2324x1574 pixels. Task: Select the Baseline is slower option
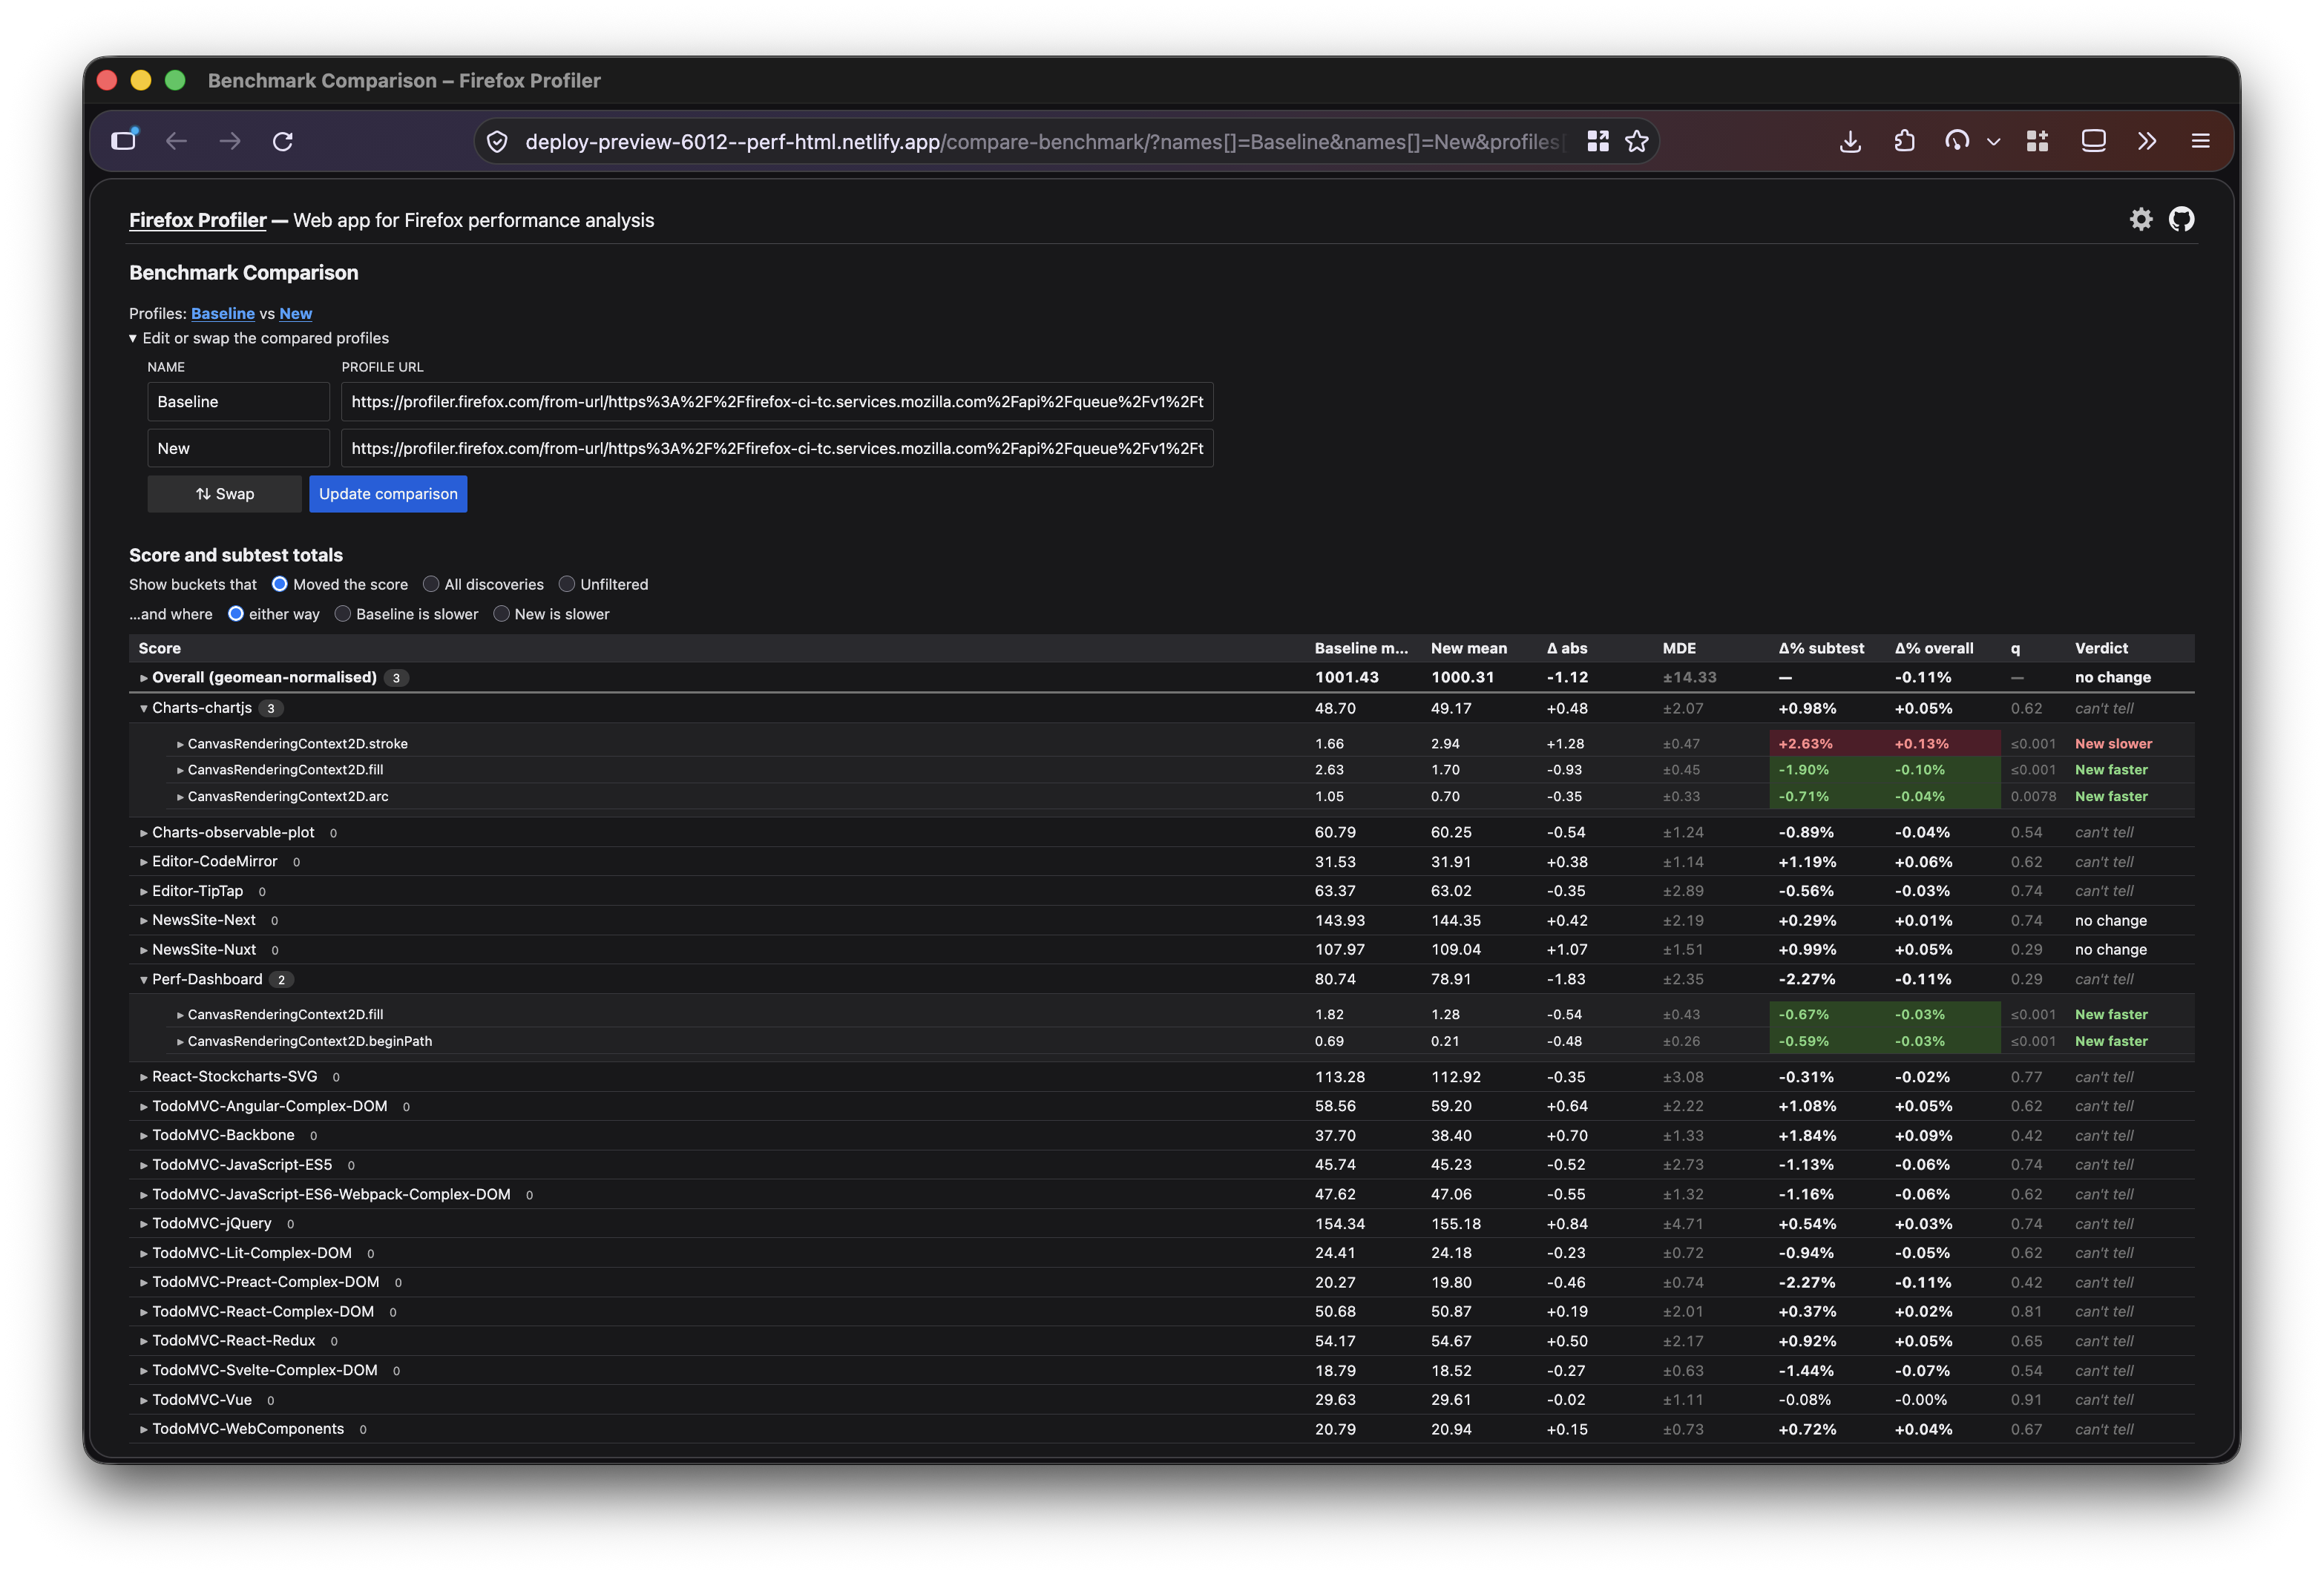343,613
